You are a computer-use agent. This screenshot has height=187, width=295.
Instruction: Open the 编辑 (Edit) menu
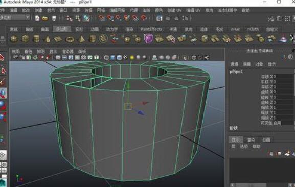(13, 10)
